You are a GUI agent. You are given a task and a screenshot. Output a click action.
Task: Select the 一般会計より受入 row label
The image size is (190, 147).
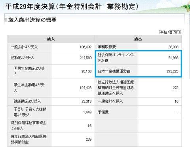(24, 47)
